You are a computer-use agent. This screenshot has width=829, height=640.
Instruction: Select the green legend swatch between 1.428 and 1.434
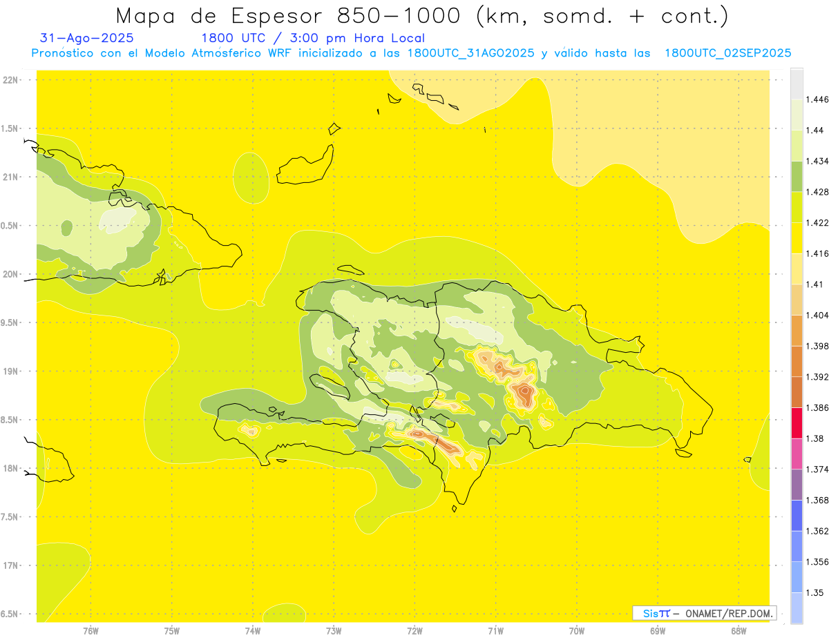click(x=797, y=176)
